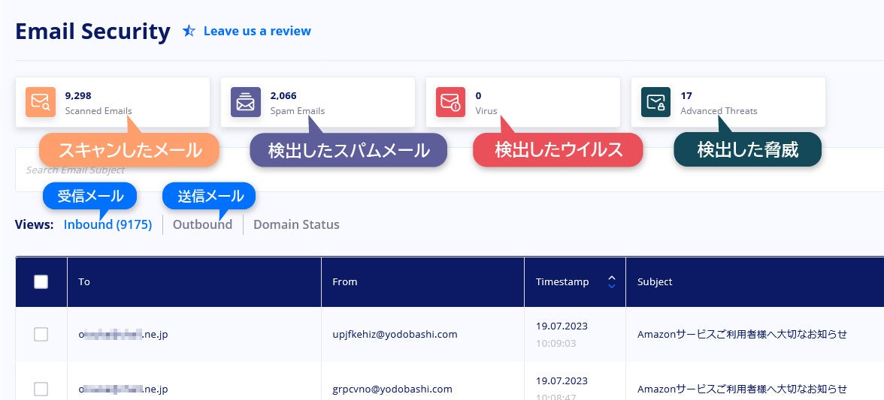Viewport: 884px width, 400px height.
Task: Click recipient address in the upjfkehiz row
Action: (x=123, y=334)
